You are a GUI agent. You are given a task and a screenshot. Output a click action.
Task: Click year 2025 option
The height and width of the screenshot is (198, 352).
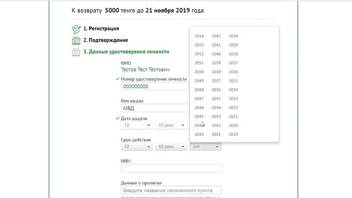coord(233,81)
